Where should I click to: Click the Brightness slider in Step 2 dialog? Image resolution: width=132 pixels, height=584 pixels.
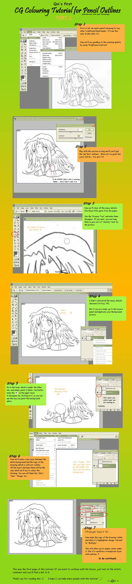coord(71,132)
